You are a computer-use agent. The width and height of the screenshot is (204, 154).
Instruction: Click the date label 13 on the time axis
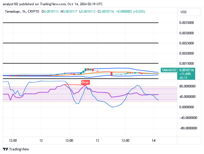point(97,140)
